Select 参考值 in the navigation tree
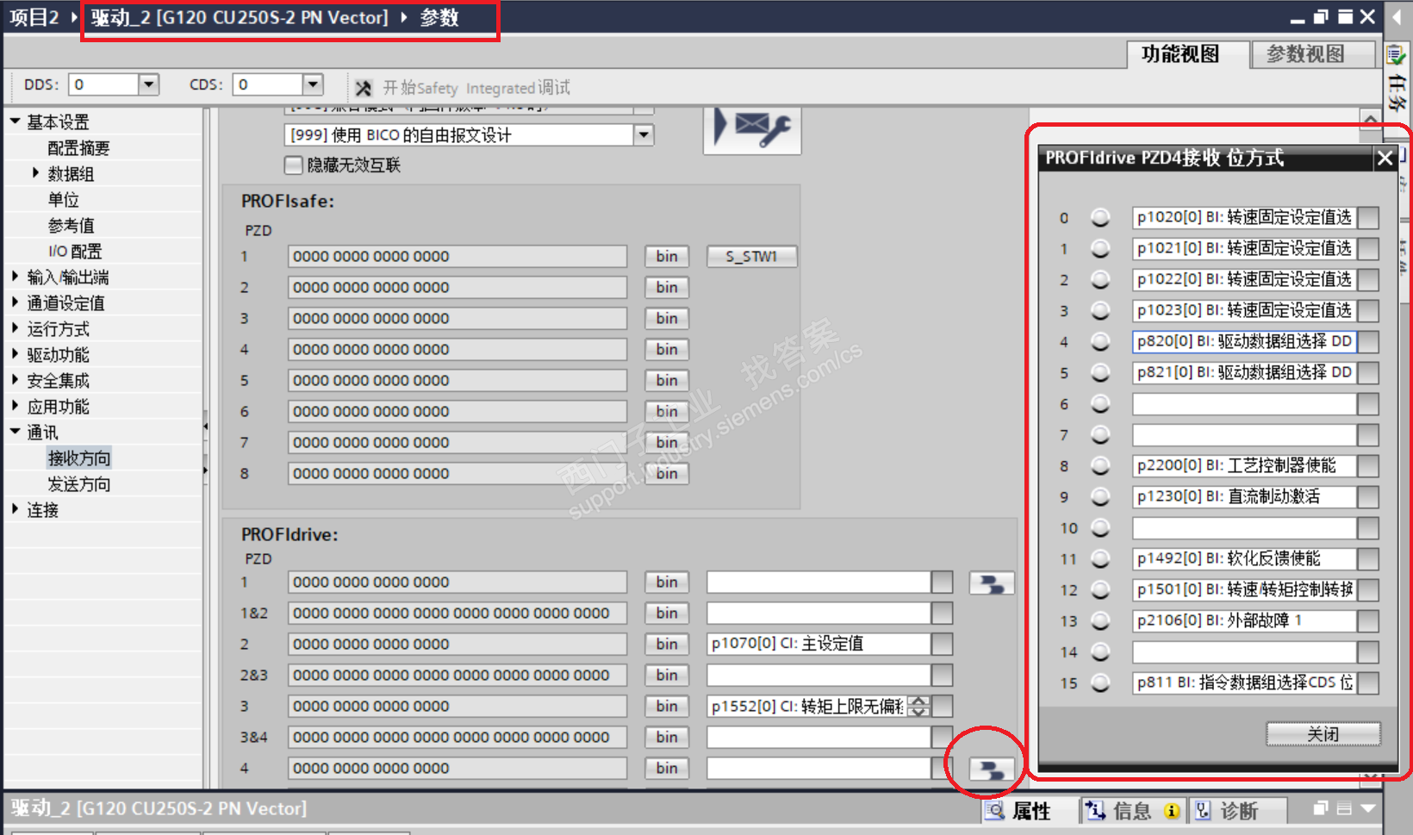The image size is (1413, 835). [x=71, y=226]
